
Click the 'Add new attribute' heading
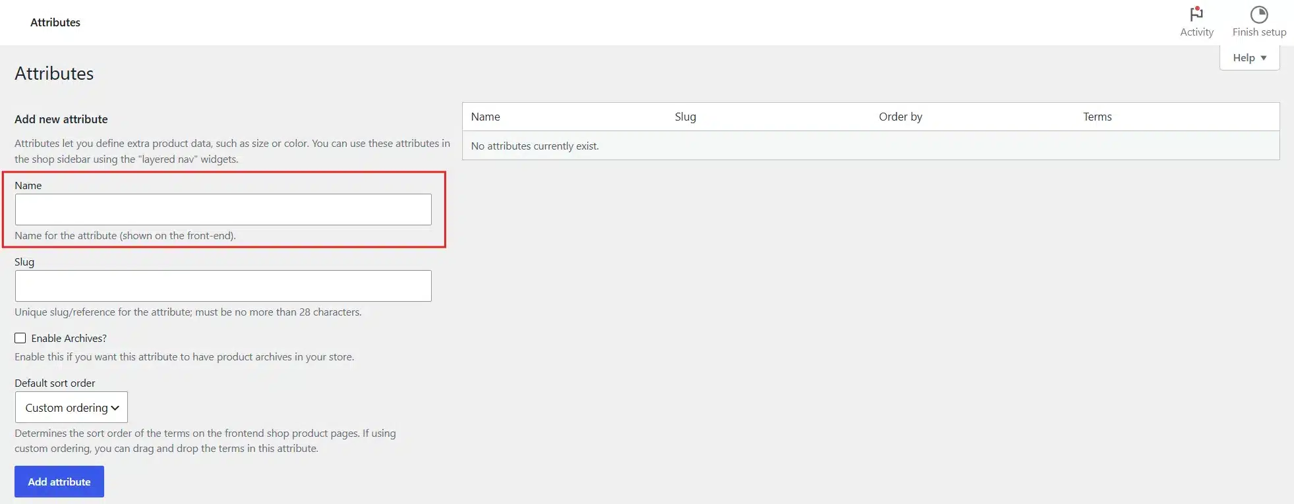pyautogui.click(x=61, y=119)
